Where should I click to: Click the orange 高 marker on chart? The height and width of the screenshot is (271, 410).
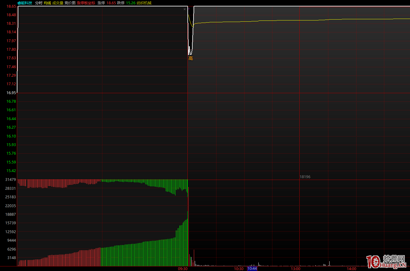[190, 58]
